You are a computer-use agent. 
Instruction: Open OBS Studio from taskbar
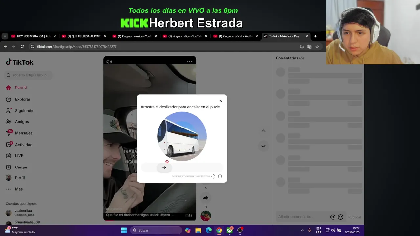coord(240,230)
